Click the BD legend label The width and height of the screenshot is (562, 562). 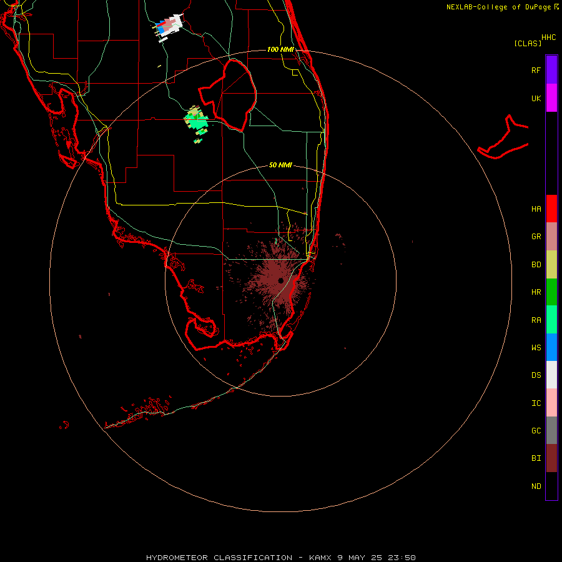pyautogui.click(x=536, y=265)
